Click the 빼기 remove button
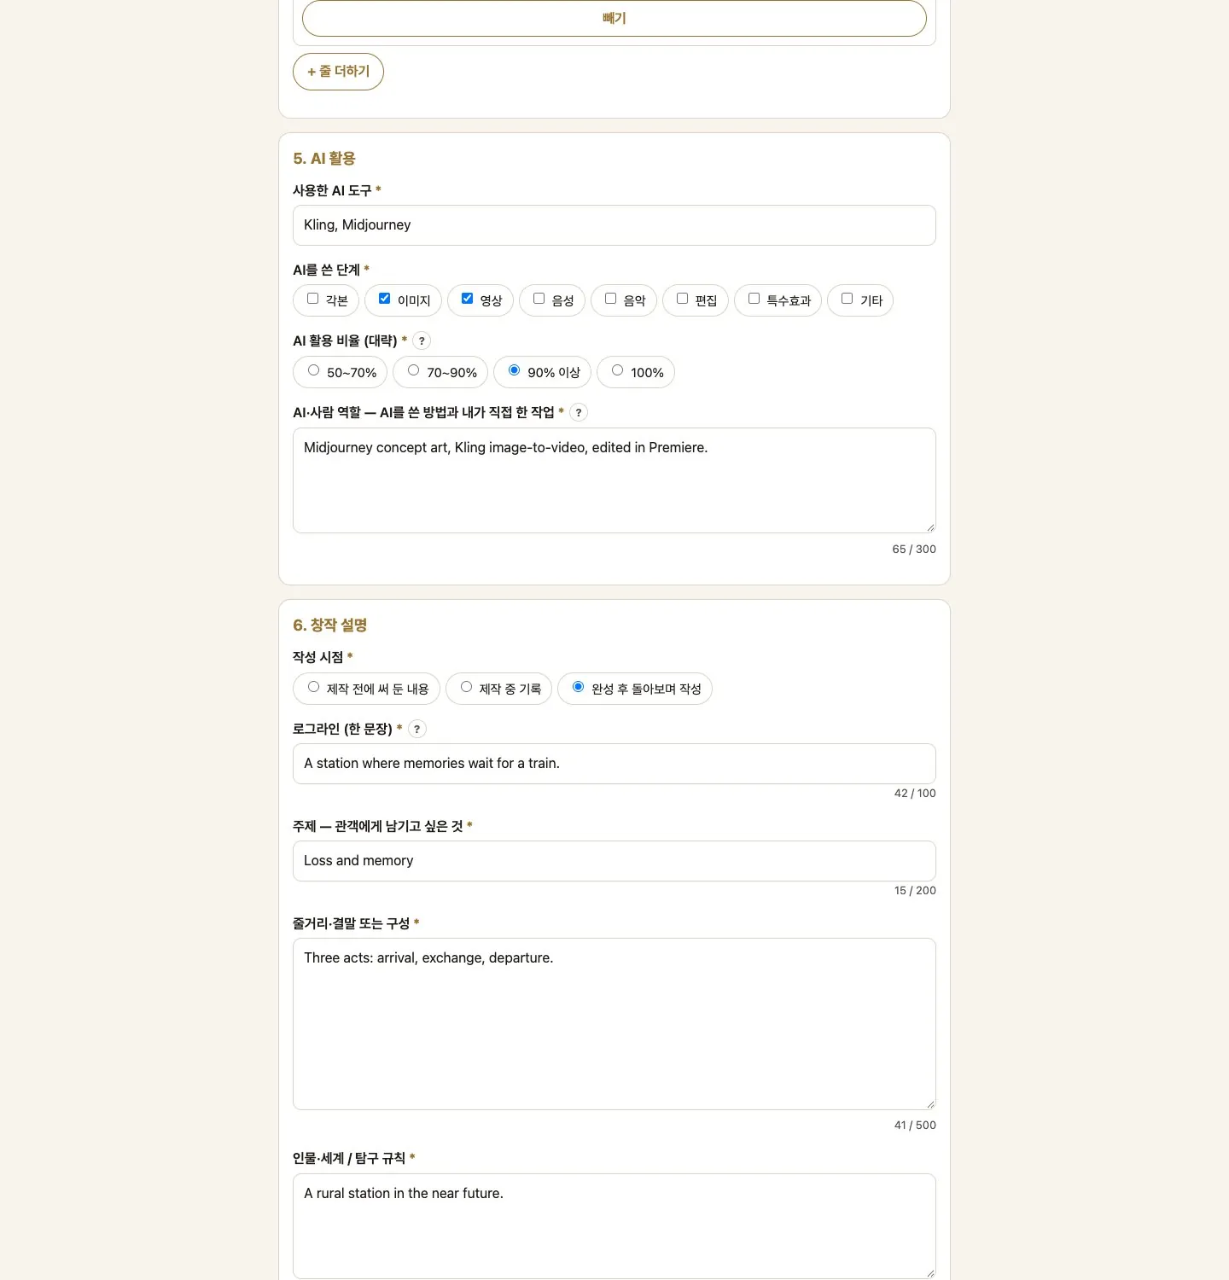 614,18
